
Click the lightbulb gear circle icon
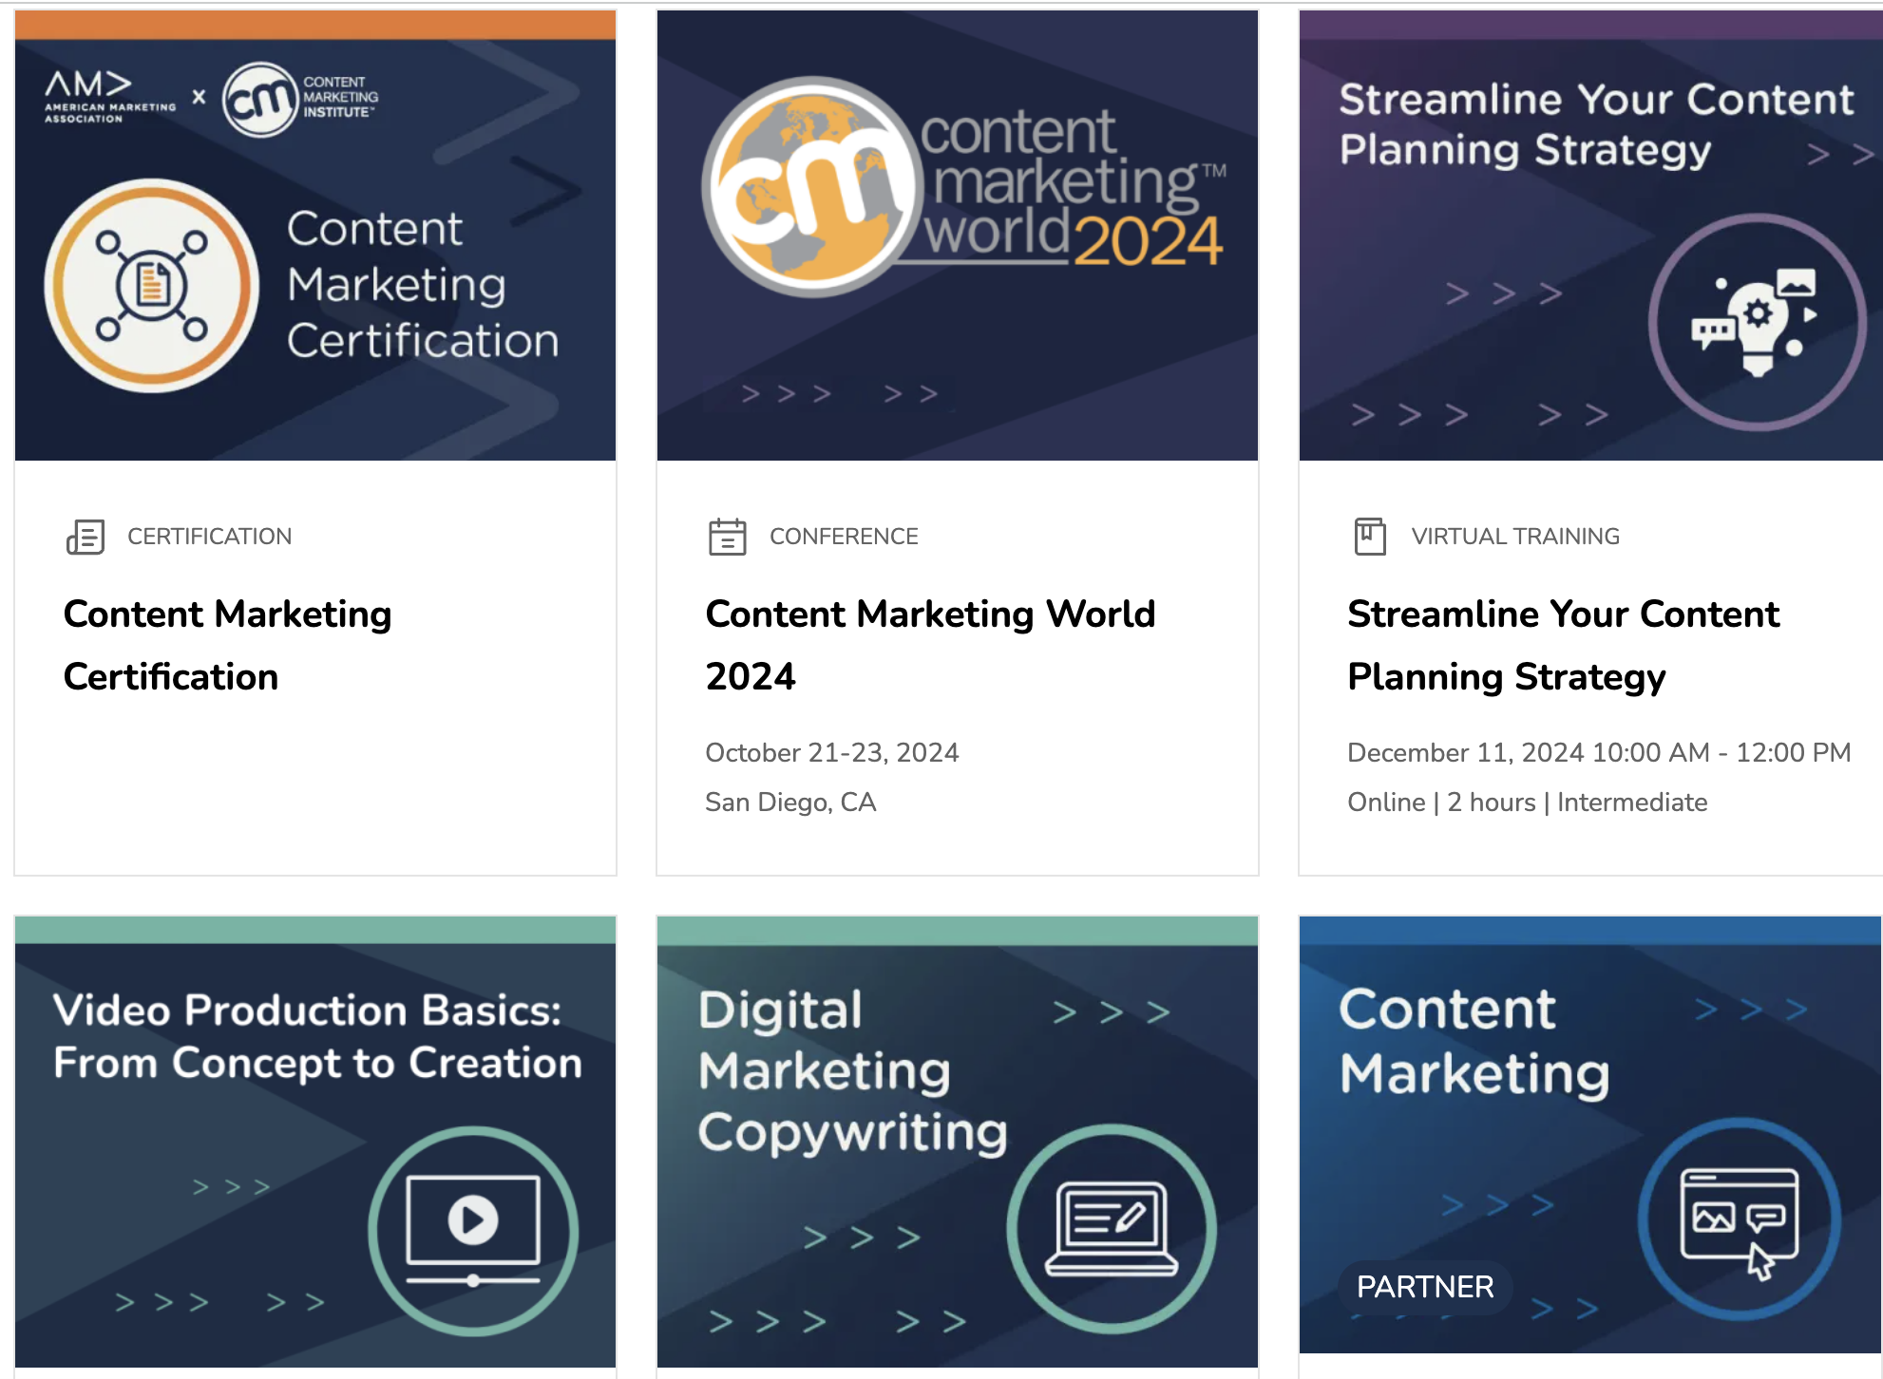[x=1757, y=323]
